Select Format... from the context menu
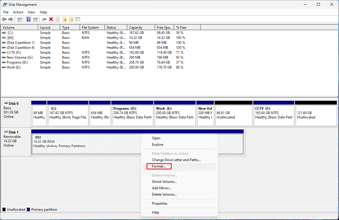 coord(180,166)
